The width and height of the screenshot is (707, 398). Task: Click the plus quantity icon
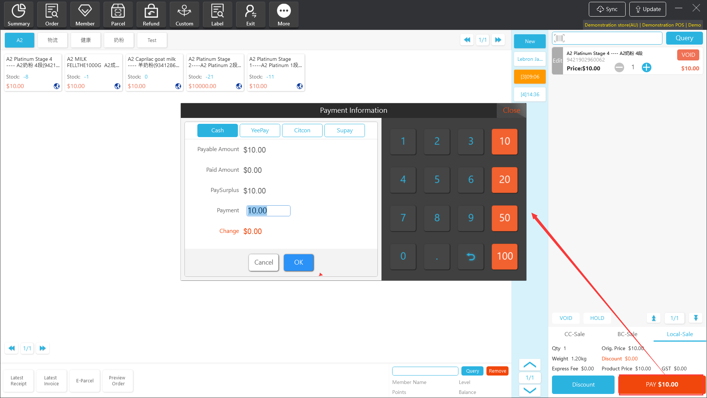pyautogui.click(x=646, y=67)
